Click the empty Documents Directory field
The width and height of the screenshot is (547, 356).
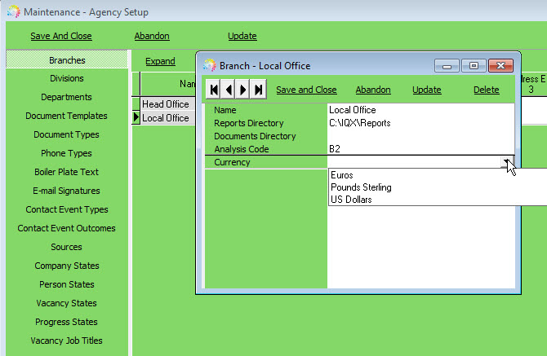420,136
